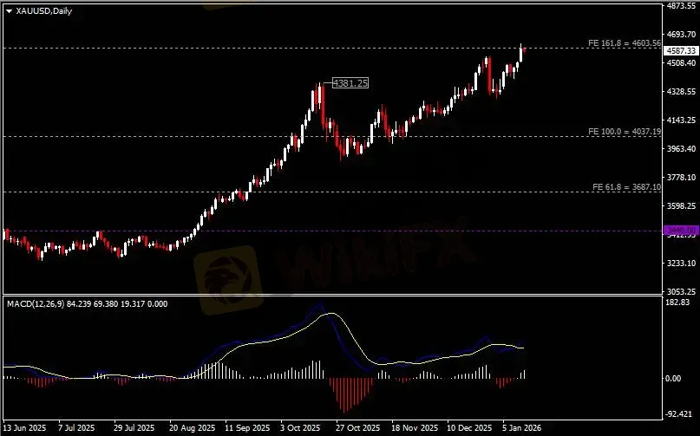The image size is (700, 436).
Task: Click the 182.83 MACD scale value
Action: coord(677,303)
